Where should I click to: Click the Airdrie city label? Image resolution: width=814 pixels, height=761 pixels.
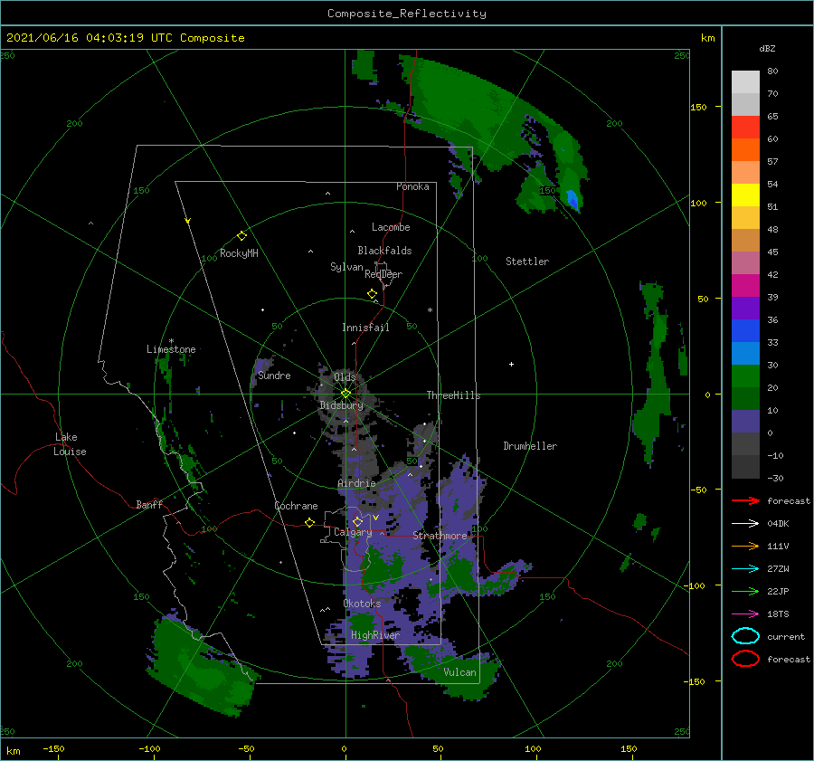[x=356, y=483]
